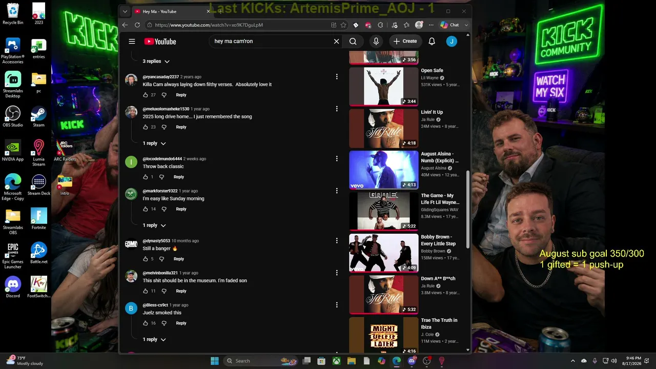Open action menu for 'Throw back classic' comment

point(337,159)
